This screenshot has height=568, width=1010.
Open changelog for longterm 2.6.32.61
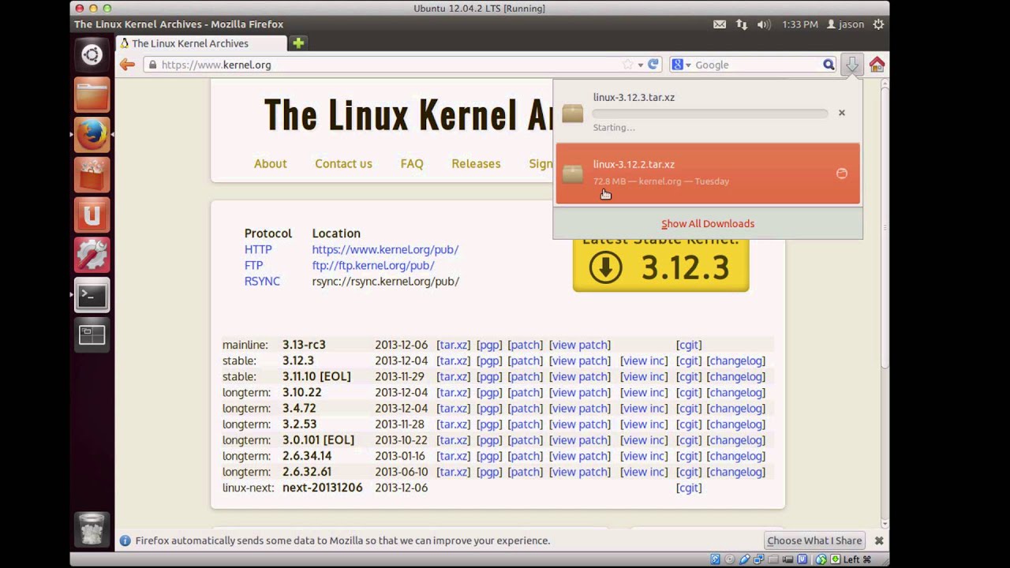[736, 472]
